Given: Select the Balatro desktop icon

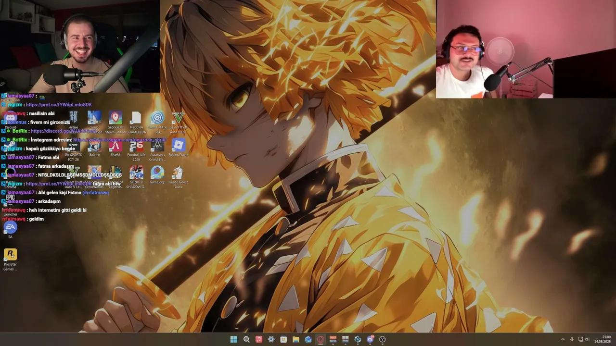Looking at the screenshot, I should click(94, 148).
